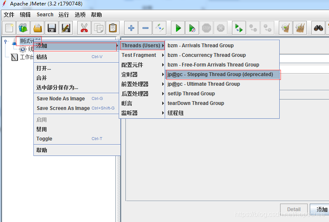Click the Remote Shutdown All icon
This screenshot has width=329, height=222.
[267, 28]
